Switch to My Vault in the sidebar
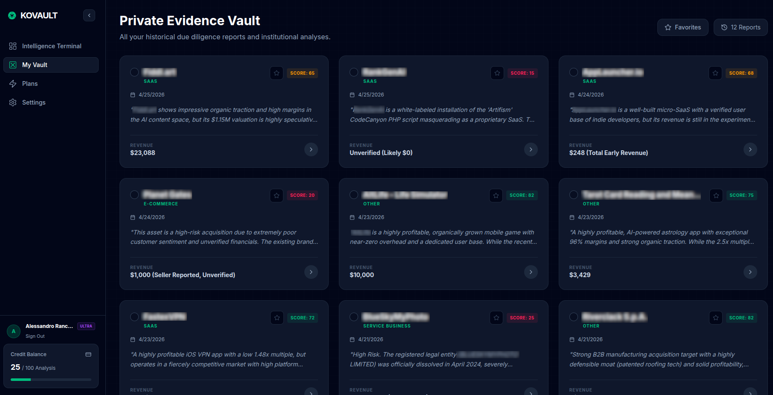Image resolution: width=773 pixels, height=395 pixels. [35, 64]
